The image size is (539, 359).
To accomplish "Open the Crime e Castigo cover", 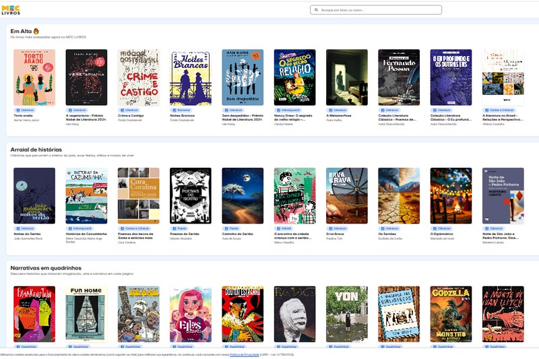I will pos(139,77).
